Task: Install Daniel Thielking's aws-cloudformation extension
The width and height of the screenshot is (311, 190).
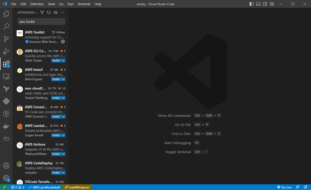Action: [56, 98]
